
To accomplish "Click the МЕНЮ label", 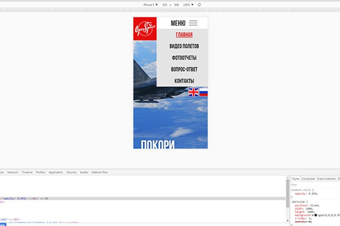I will point(178,23).
